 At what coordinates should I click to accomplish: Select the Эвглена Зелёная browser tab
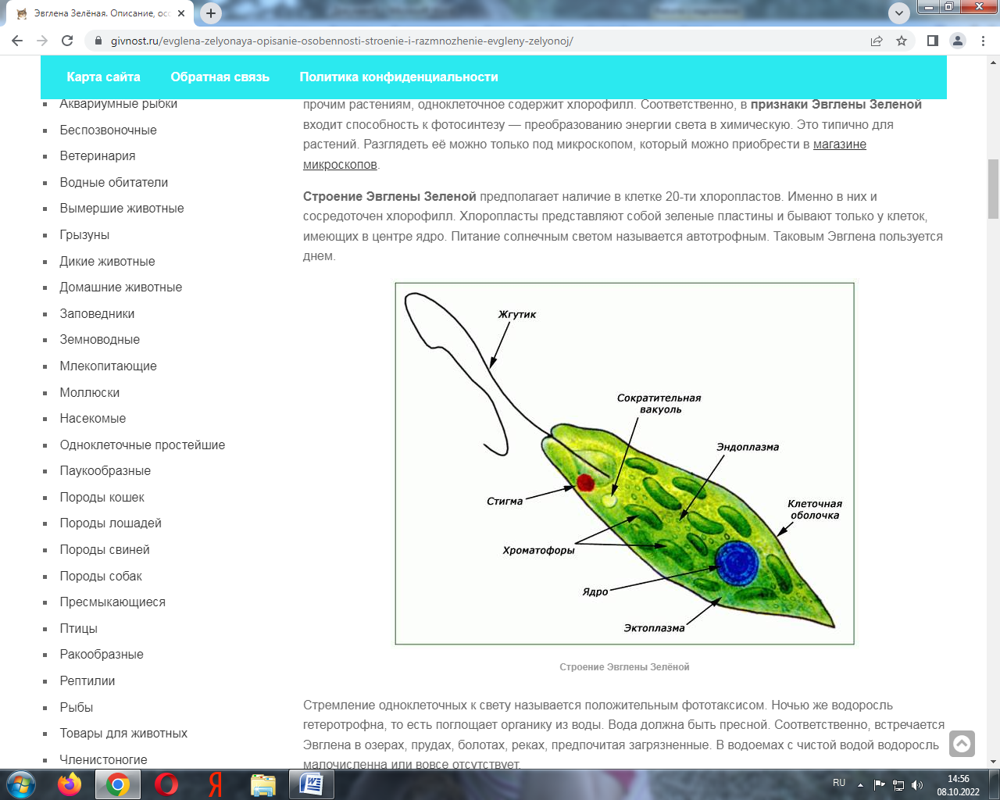(99, 13)
